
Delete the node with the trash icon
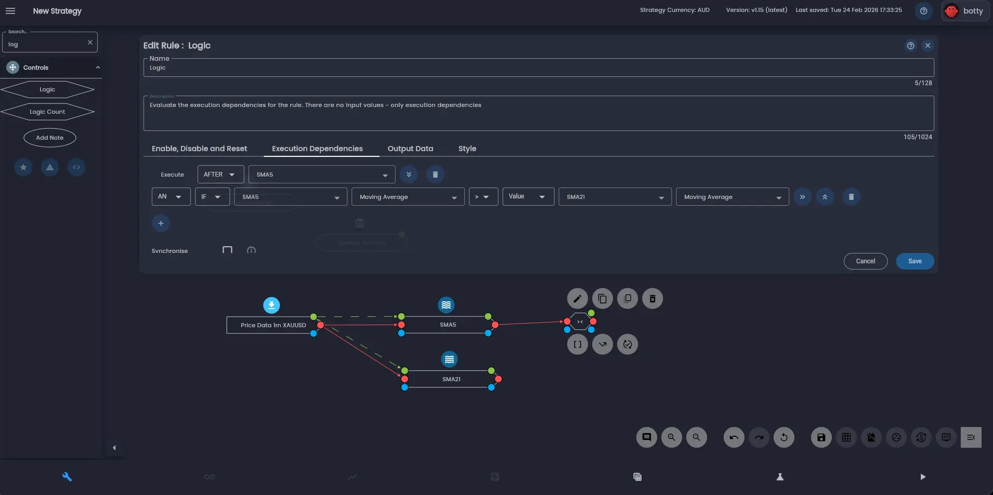(652, 299)
